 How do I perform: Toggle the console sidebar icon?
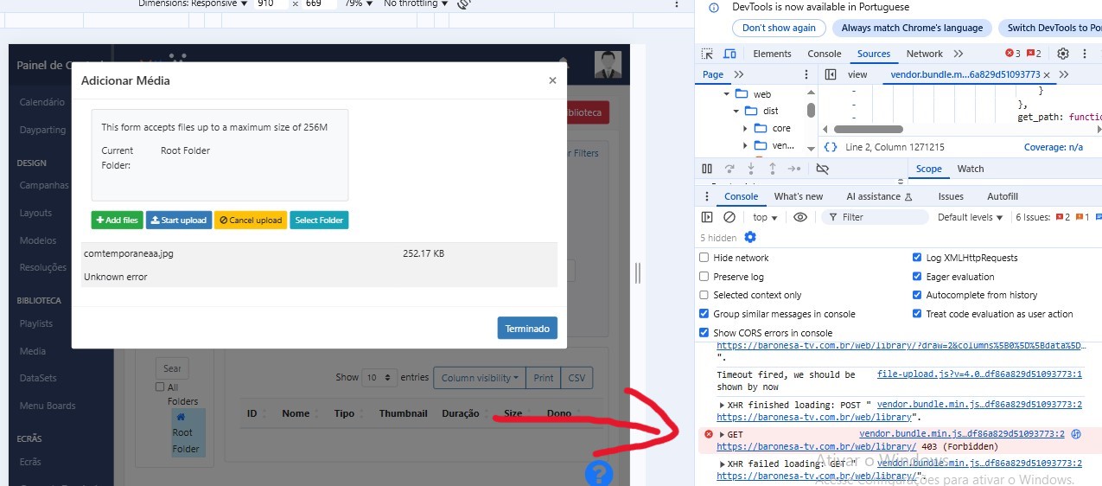coord(707,217)
